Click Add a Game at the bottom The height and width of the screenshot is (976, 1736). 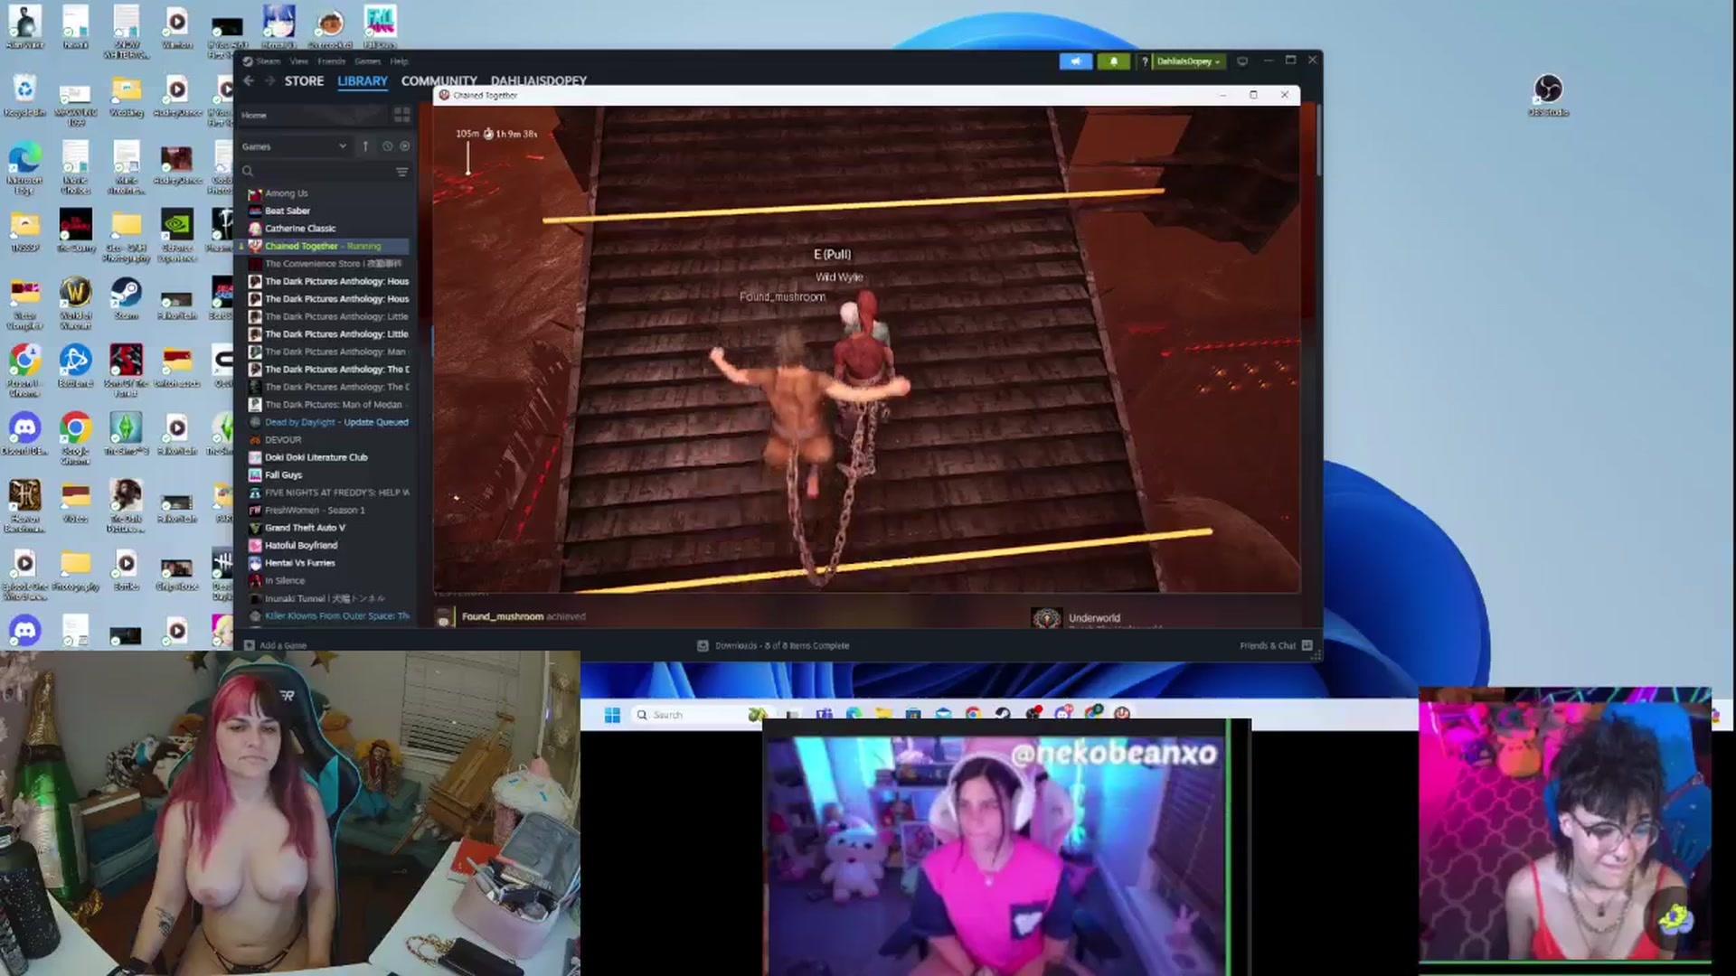pos(276,645)
